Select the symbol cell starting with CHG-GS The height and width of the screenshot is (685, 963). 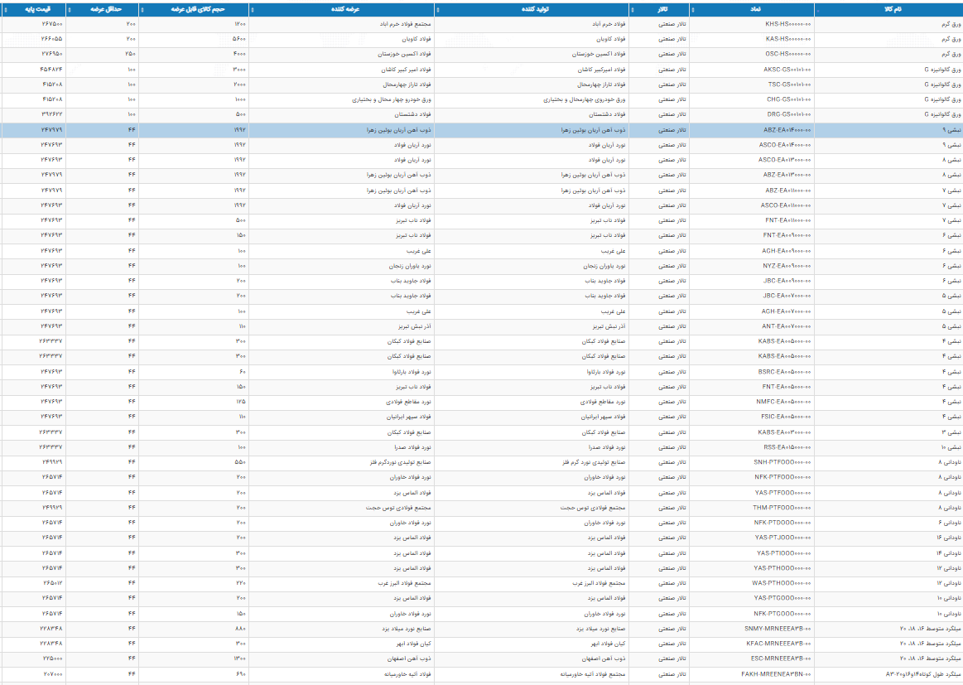[x=753, y=99]
